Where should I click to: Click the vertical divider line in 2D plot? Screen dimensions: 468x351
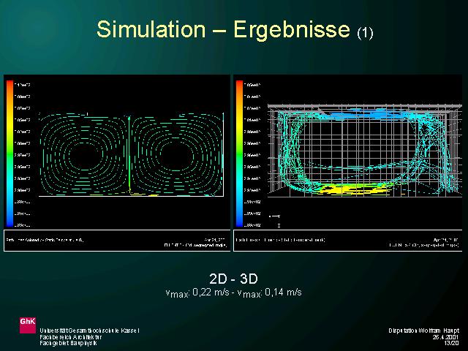click(129, 155)
